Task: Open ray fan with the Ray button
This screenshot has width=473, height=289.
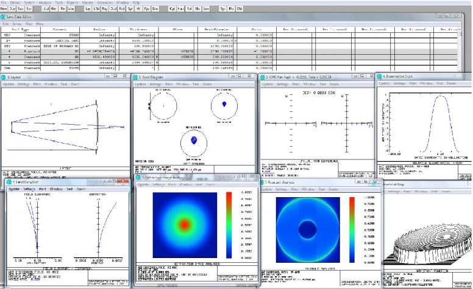Action: click(105, 9)
